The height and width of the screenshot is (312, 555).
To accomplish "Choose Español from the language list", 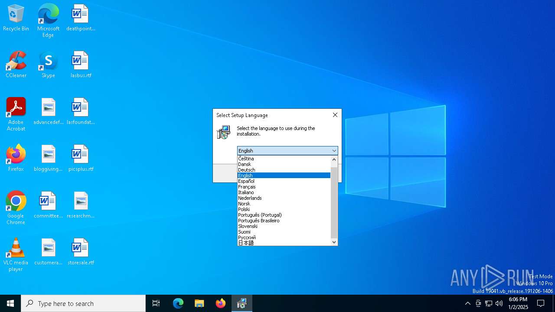I will 284,181.
